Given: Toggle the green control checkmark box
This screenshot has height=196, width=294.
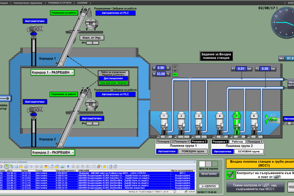Looking at the screenshot, I should pyautogui.click(x=230, y=174).
